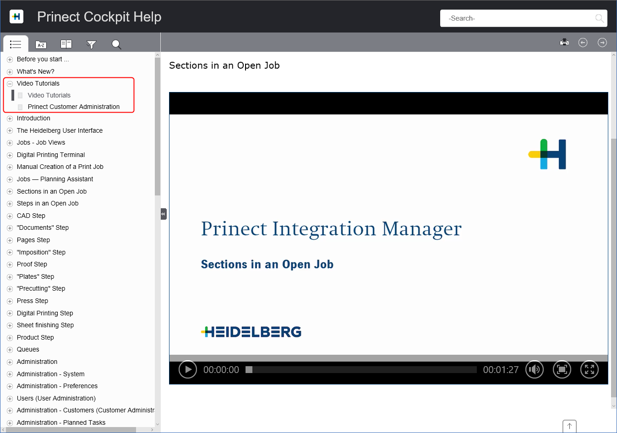617x433 pixels.
Task: Open the filter tab icon
Action: pyautogui.click(x=91, y=44)
